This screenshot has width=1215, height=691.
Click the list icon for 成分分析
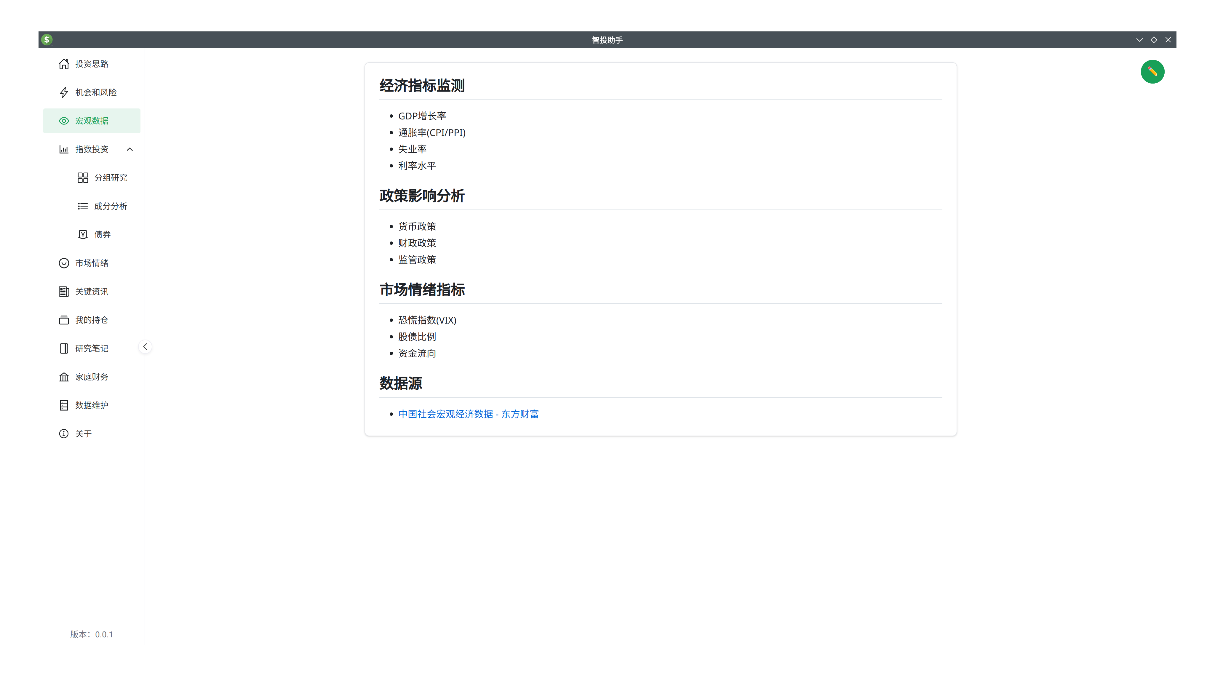(x=83, y=207)
